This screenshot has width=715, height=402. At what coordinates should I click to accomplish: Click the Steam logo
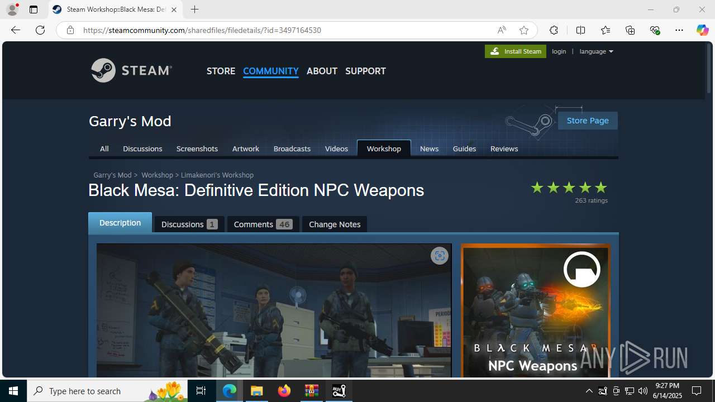(132, 70)
